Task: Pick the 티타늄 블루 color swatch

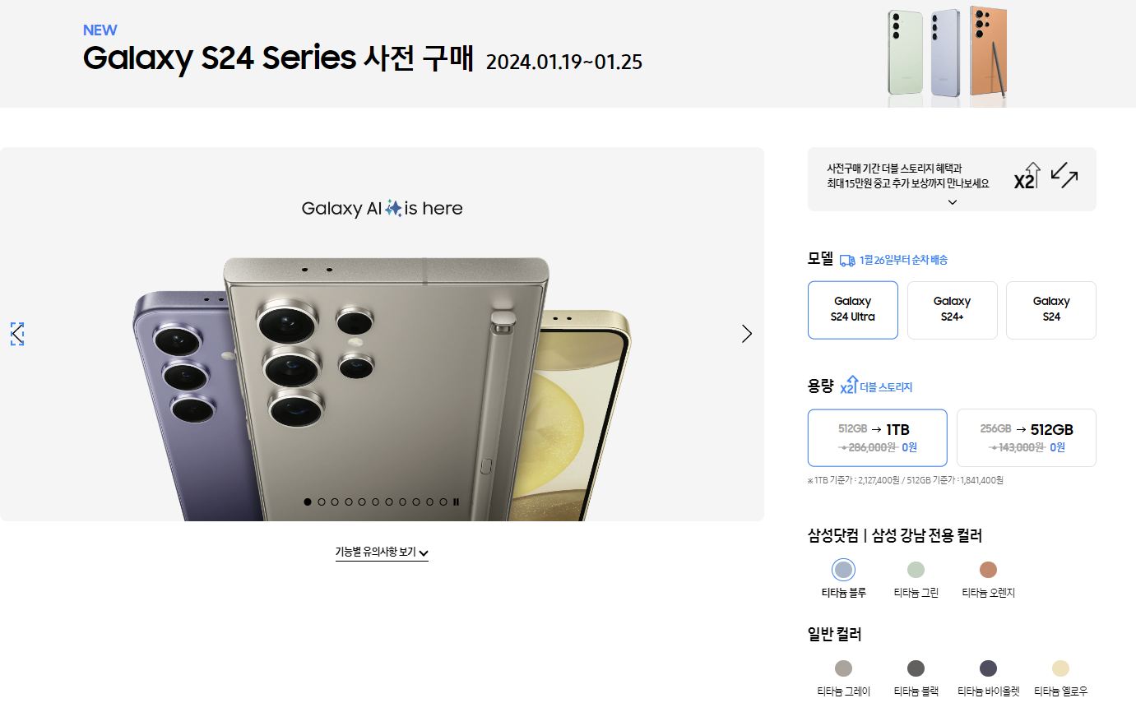Action: click(x=843, y=570)
